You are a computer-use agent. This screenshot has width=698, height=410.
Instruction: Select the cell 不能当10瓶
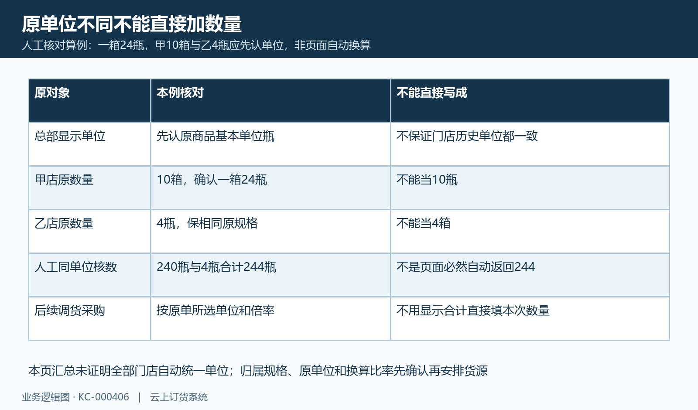pyautogui.click(x=530, y=188)
